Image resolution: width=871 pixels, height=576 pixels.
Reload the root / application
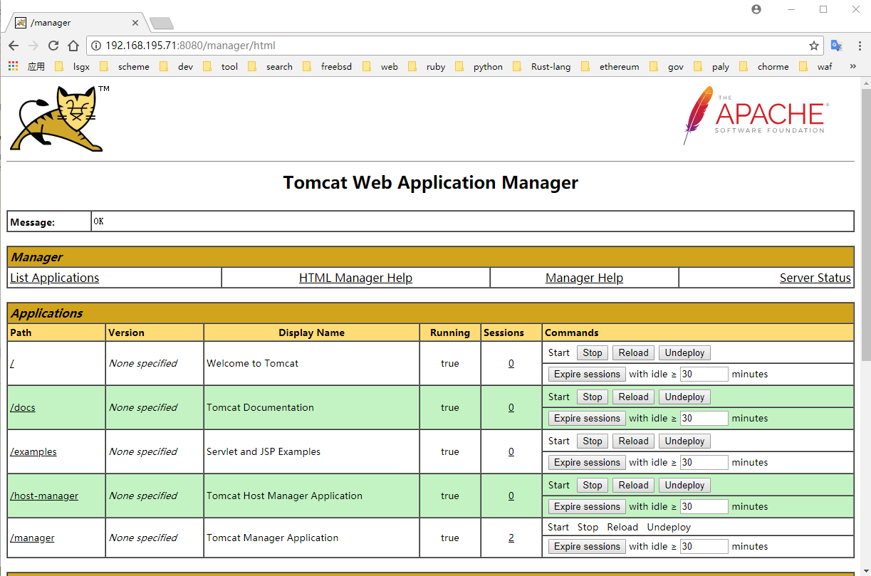pyautogui.click(x=633, y=352)
